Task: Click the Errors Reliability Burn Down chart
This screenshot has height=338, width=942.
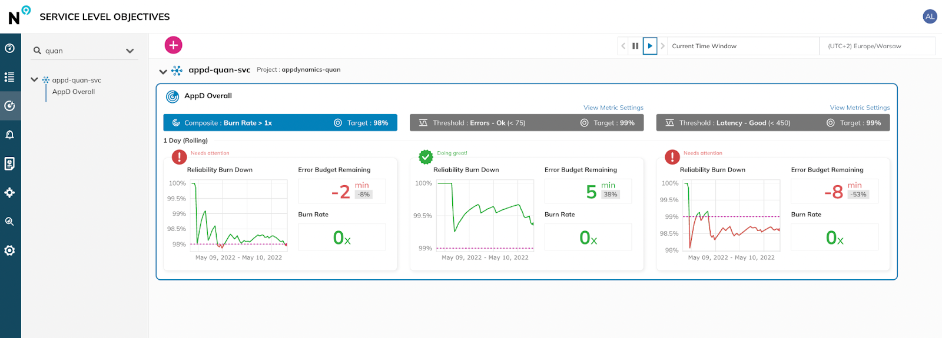Action: 486,216
